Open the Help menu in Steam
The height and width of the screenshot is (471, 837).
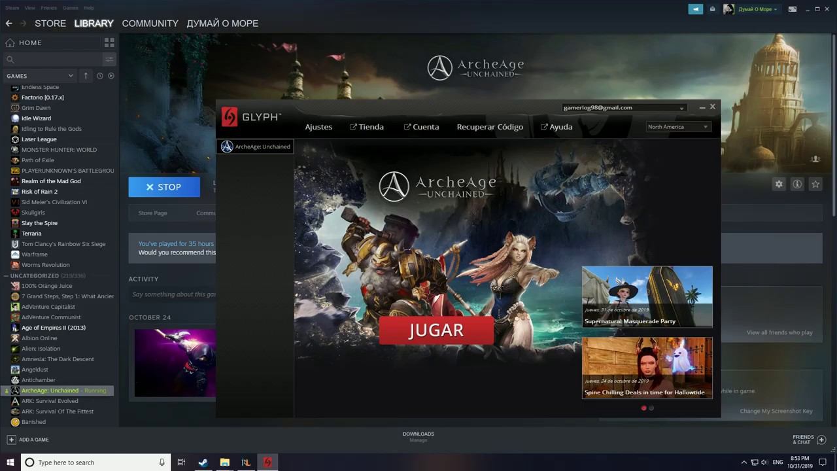click(89, 8)
